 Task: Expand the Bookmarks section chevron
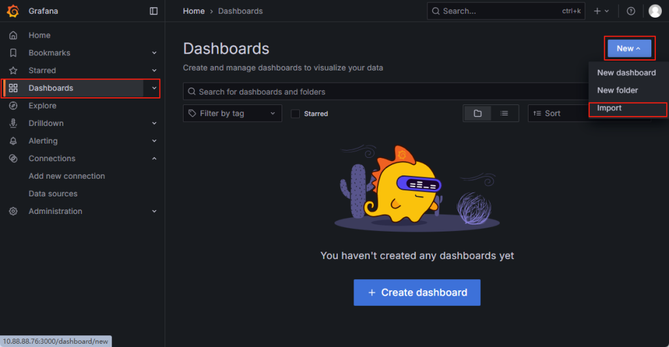[x=154, y=53]
